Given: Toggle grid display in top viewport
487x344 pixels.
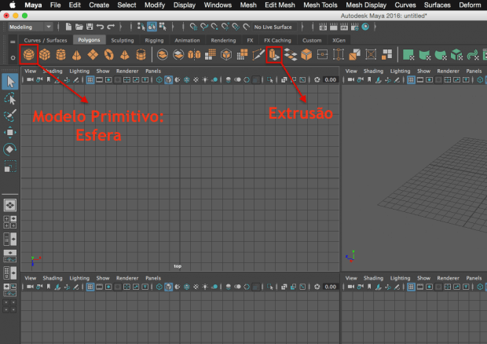Looking at the screenshot, I should tap(90, 80).
